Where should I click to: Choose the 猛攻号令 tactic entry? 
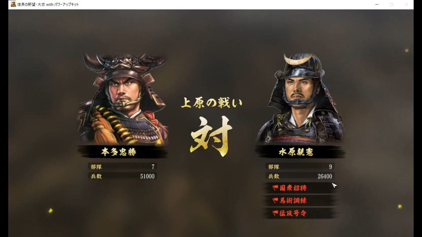coord(300,213)
